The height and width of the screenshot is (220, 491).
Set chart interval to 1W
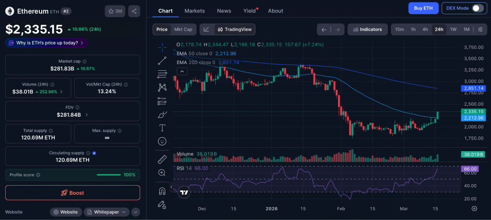pyautogui.click(x=453, y=29)
